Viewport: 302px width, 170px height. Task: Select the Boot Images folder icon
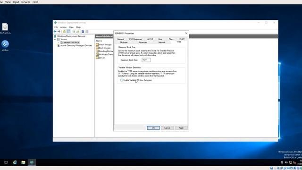(97, 48)
